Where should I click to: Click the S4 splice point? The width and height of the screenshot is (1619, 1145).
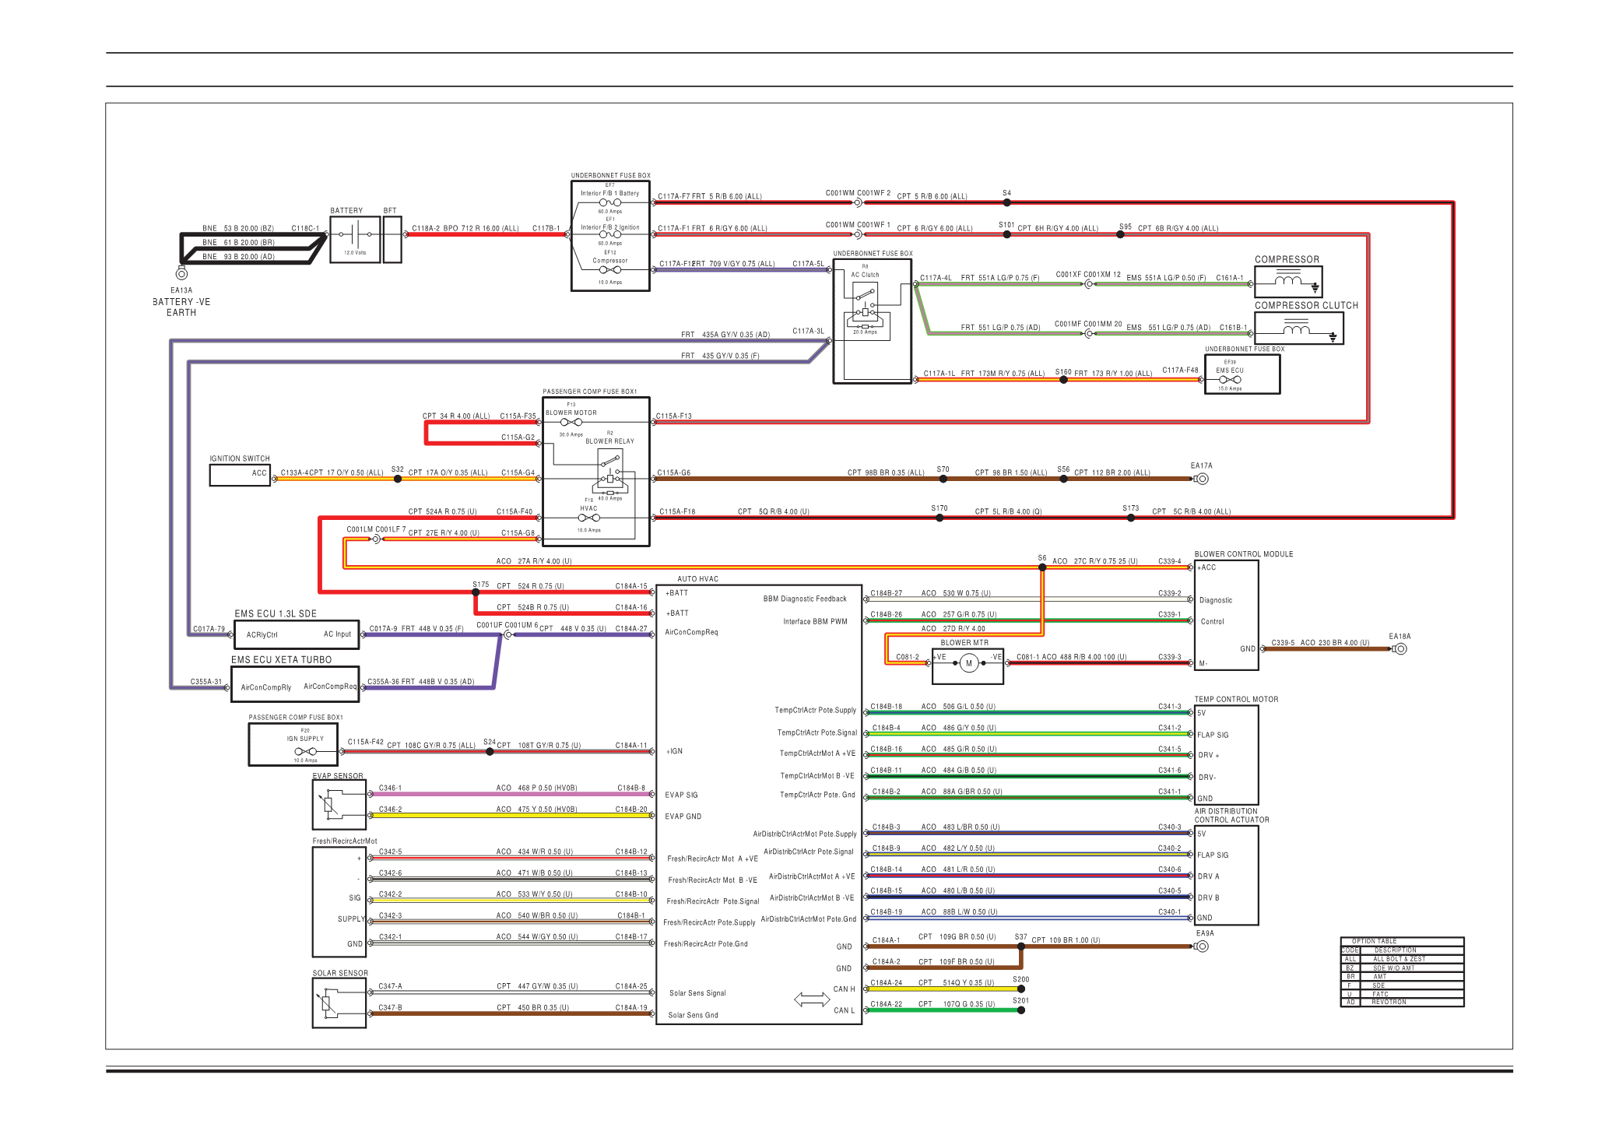point(1006,202)
